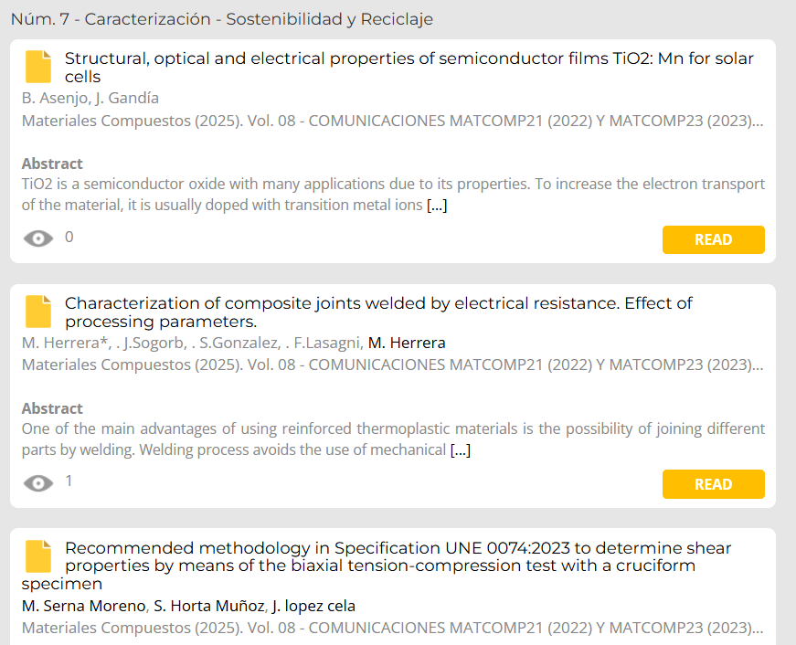The height and width of the screenshot is (645, 796).
Task: Click the document icon for composite joints paper
Action: click(x=38, y=312)
